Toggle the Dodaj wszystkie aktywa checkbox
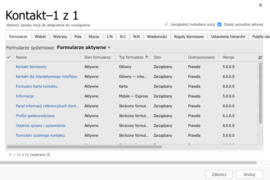This screenshot has height=180, width=270. tap(220, 25)
